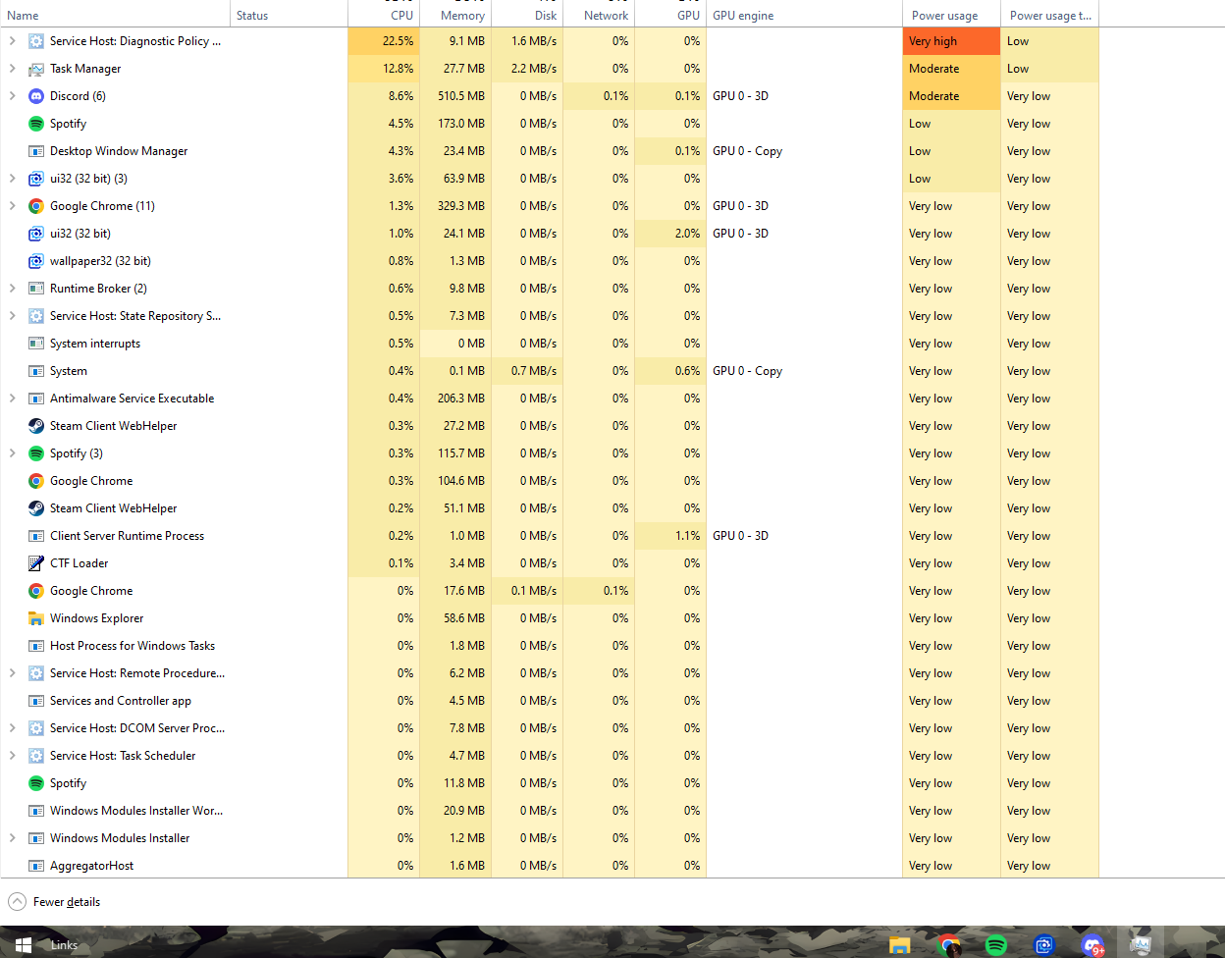Click the Steam Client WebHelper icon, 27.2 MB row

(36, 426)
